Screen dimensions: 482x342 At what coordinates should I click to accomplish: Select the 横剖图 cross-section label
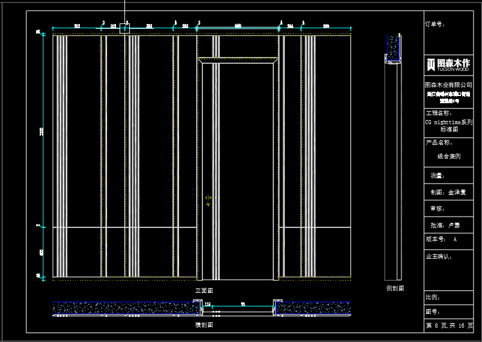coord(204,325)
